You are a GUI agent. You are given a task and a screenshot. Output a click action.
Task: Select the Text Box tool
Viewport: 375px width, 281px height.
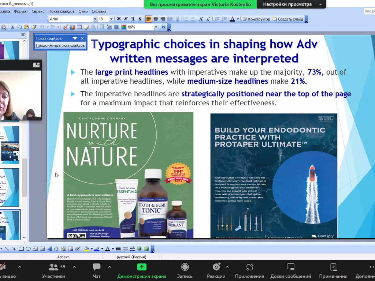[x=35, y=249]
